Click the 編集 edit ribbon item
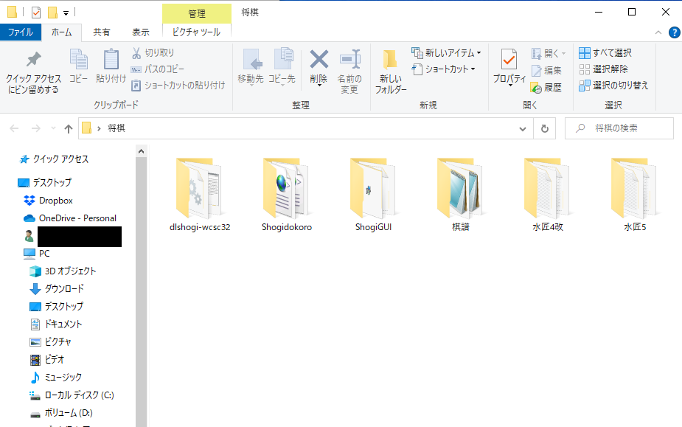The width and height of the screenshot is (682, 427). tap(547, 70)
